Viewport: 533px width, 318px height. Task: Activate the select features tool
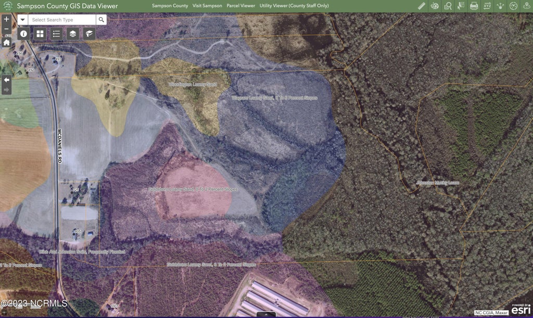[461, 6]
